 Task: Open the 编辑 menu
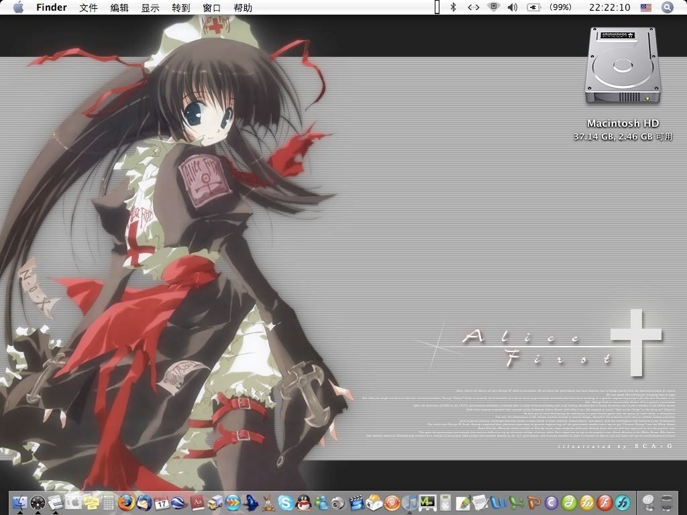pyautogui.click(x=119, y=8)
